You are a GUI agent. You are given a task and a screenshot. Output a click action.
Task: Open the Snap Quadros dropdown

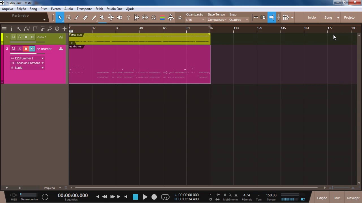[x=239, y=20]
